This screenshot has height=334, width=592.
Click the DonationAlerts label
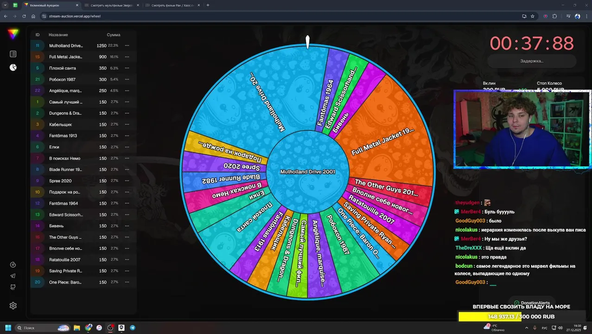(x=532, y=303)
